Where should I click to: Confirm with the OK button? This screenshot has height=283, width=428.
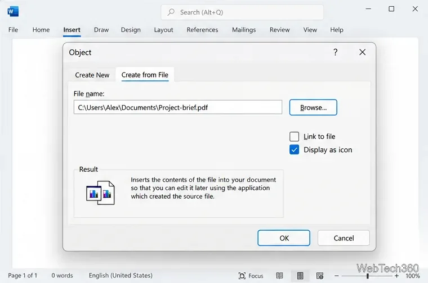[x=284, y=238]
